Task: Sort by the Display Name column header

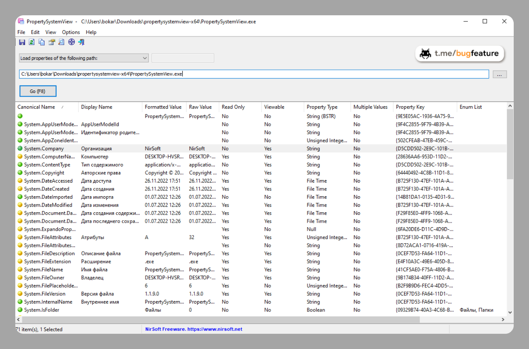Action: tap(110, 107)
